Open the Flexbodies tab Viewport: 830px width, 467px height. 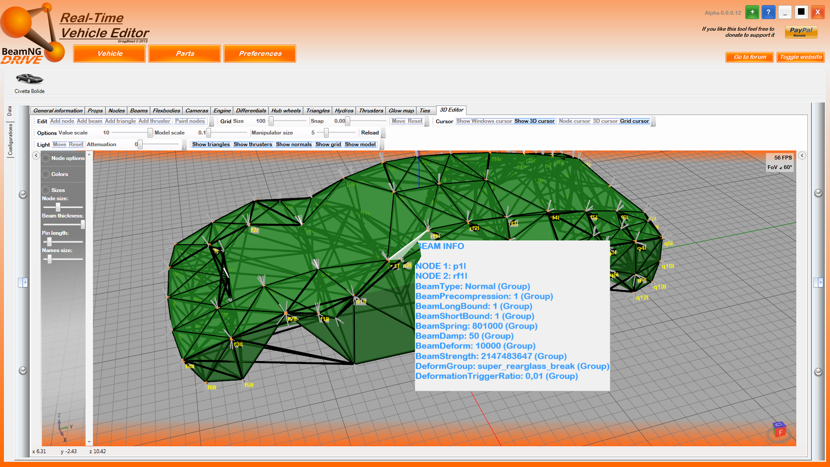pos(166,111)
